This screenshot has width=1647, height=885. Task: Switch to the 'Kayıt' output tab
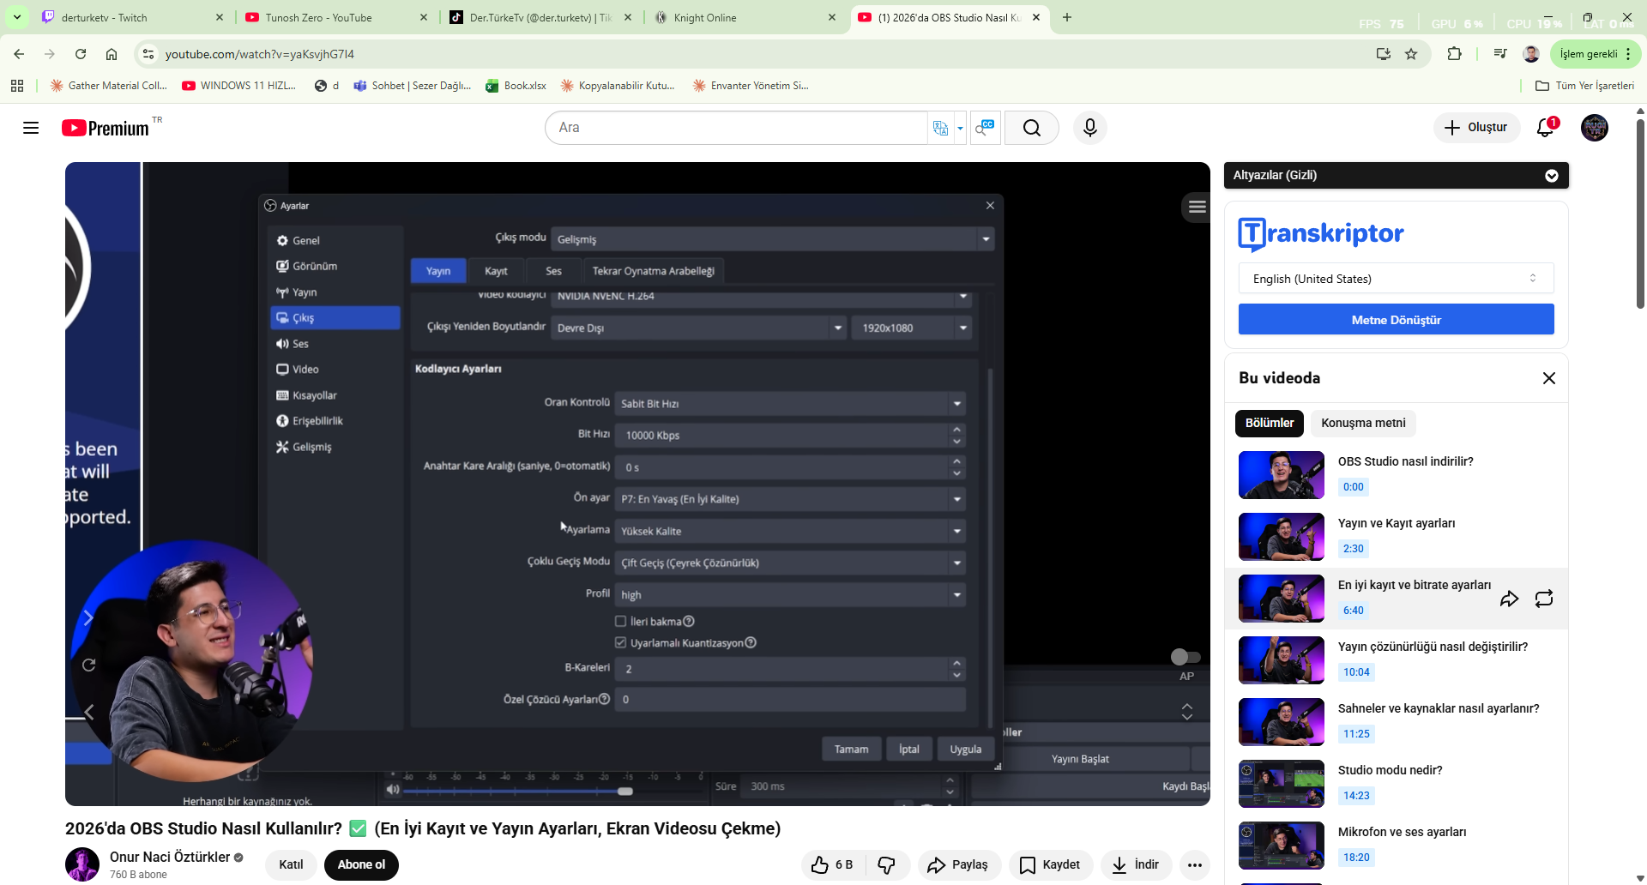[496, 271]
